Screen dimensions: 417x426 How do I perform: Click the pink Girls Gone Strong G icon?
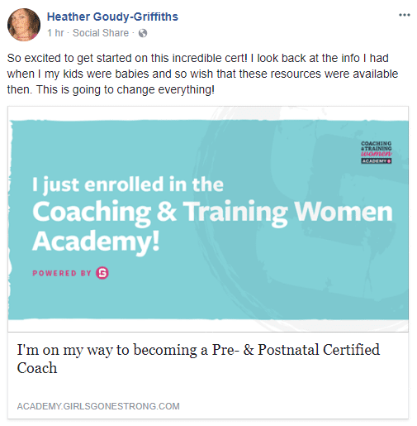tap(102, 273)
